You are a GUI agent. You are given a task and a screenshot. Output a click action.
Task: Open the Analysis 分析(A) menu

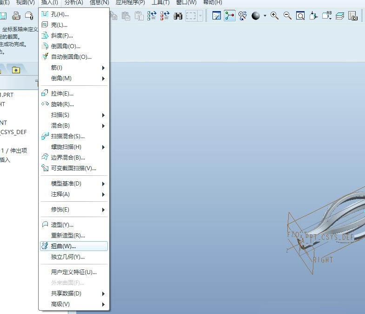(73, 3)
